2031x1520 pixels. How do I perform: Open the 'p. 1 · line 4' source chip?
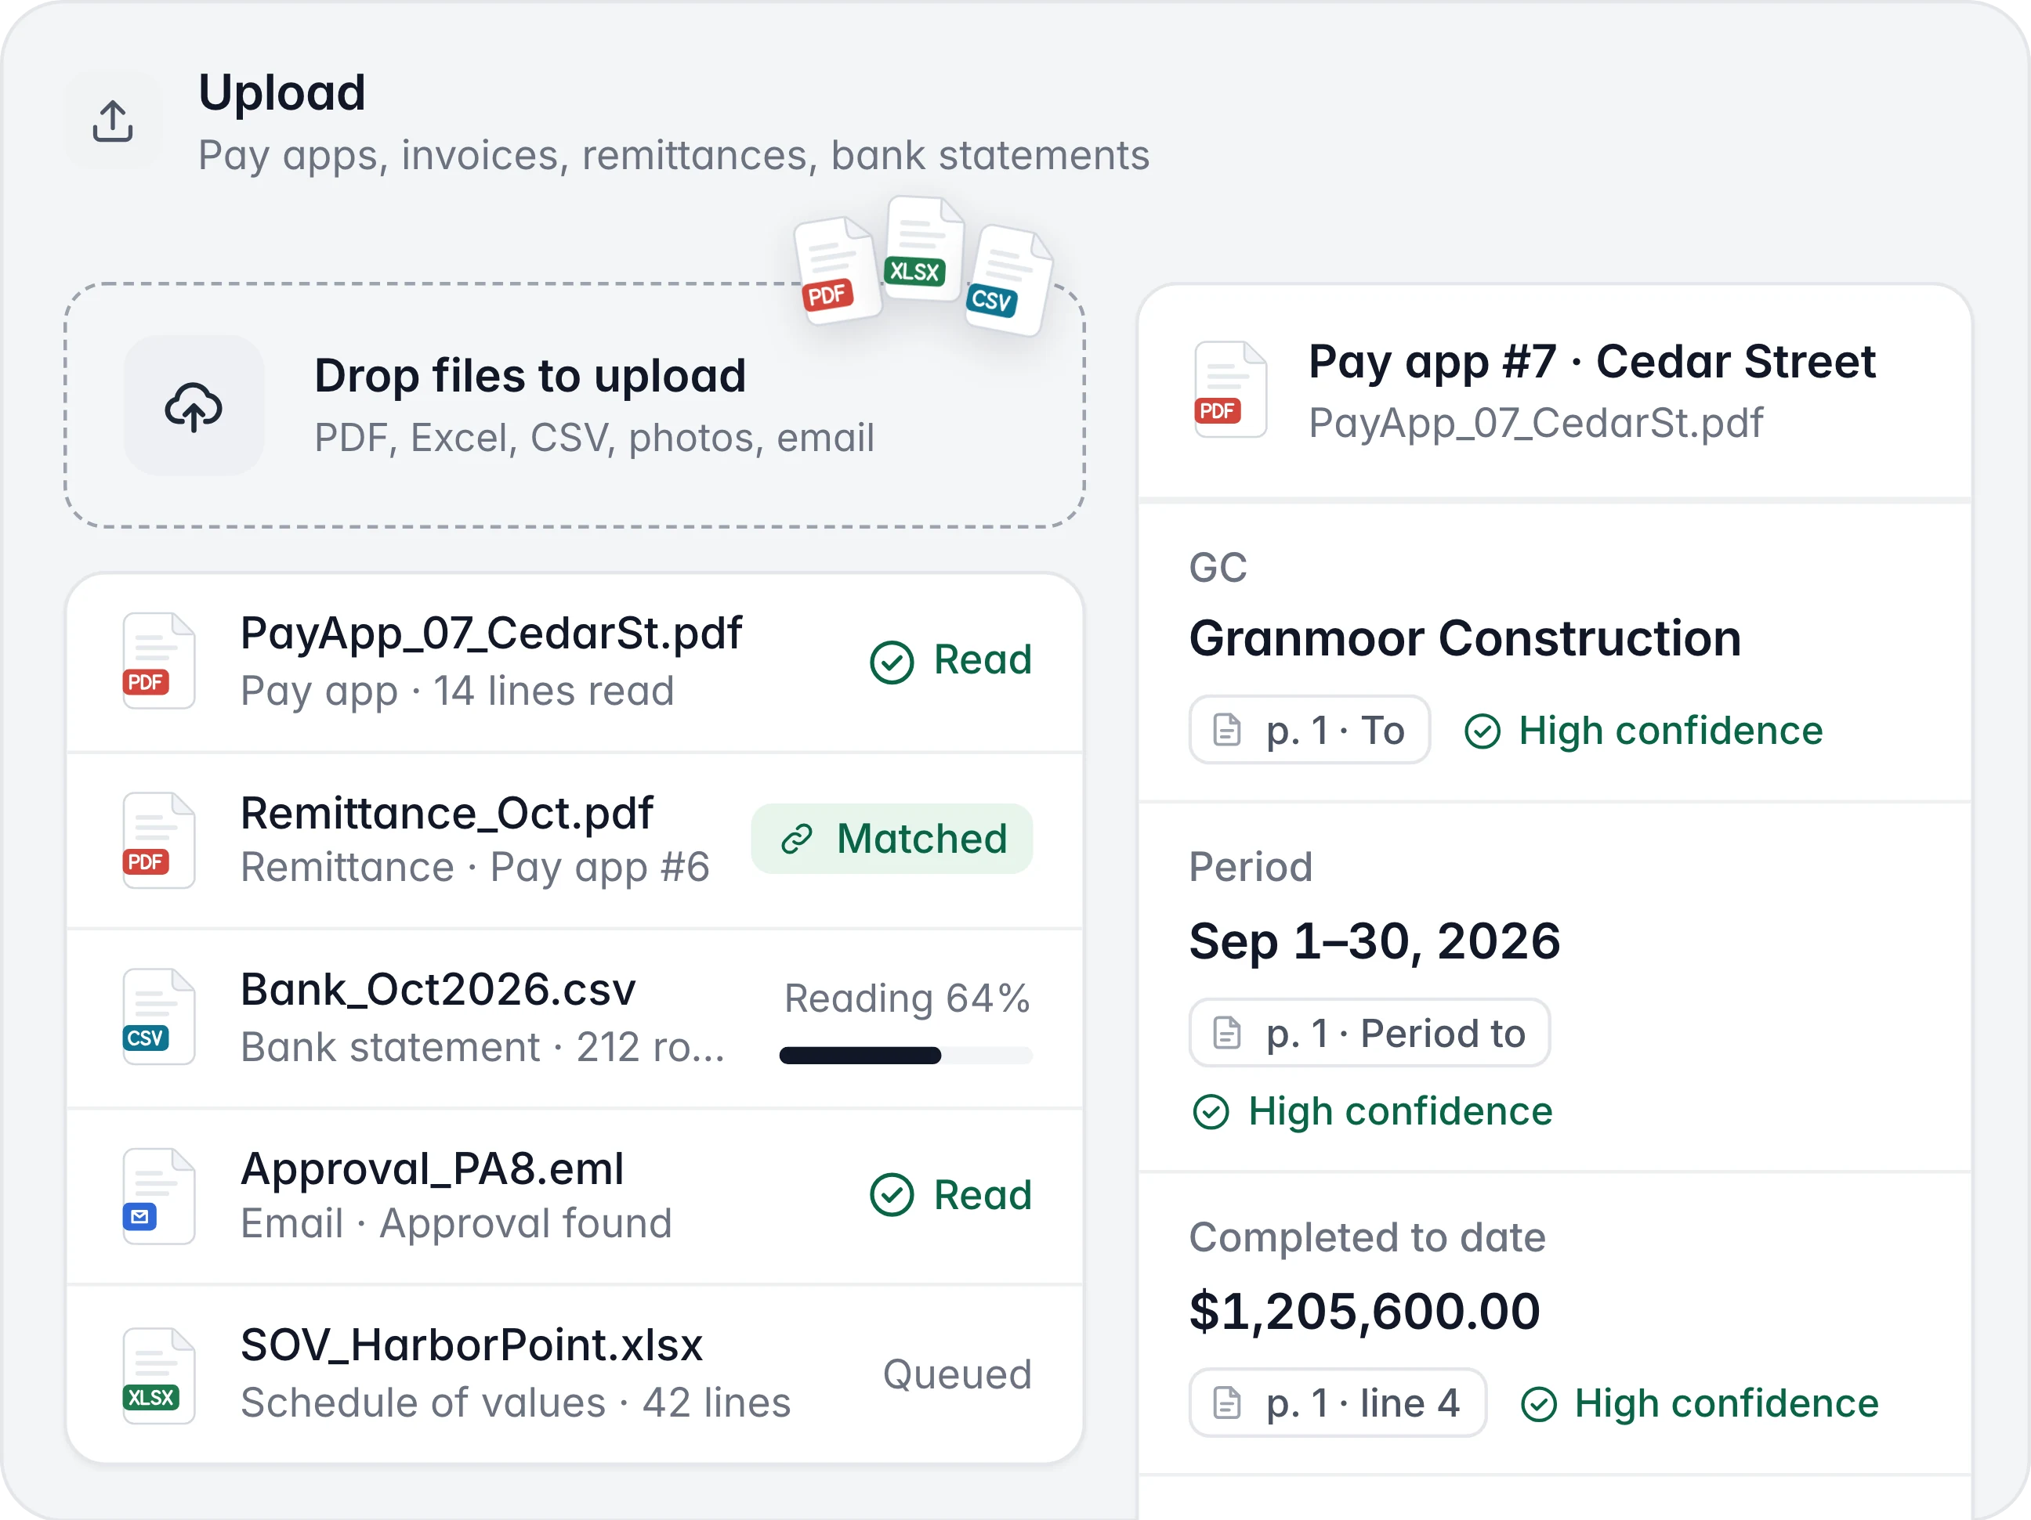click(1337, 1403)
